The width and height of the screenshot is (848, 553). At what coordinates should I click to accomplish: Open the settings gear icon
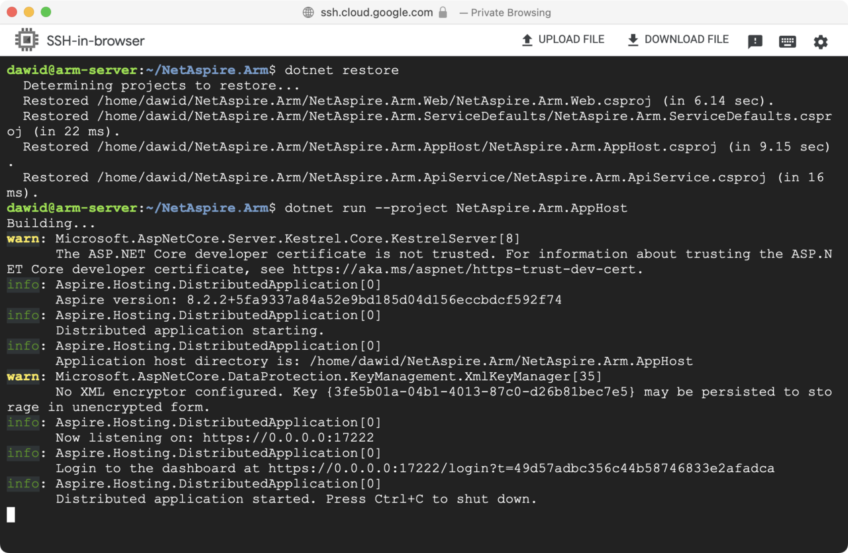[820, 42]
